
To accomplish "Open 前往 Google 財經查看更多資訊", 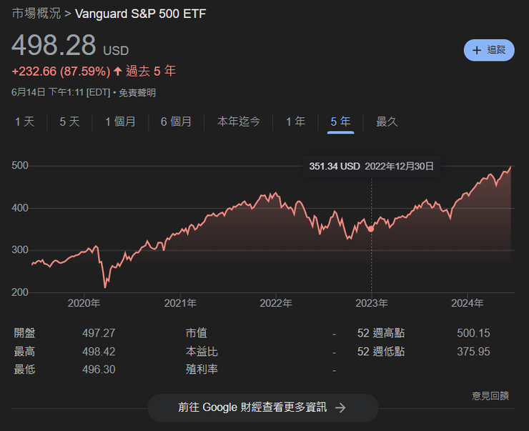I will coord(262,407).
